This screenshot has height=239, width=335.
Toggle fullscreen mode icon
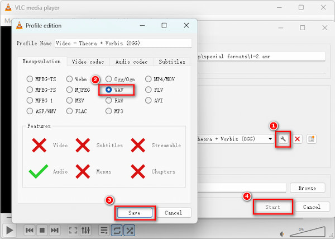[x=73, y=231]
